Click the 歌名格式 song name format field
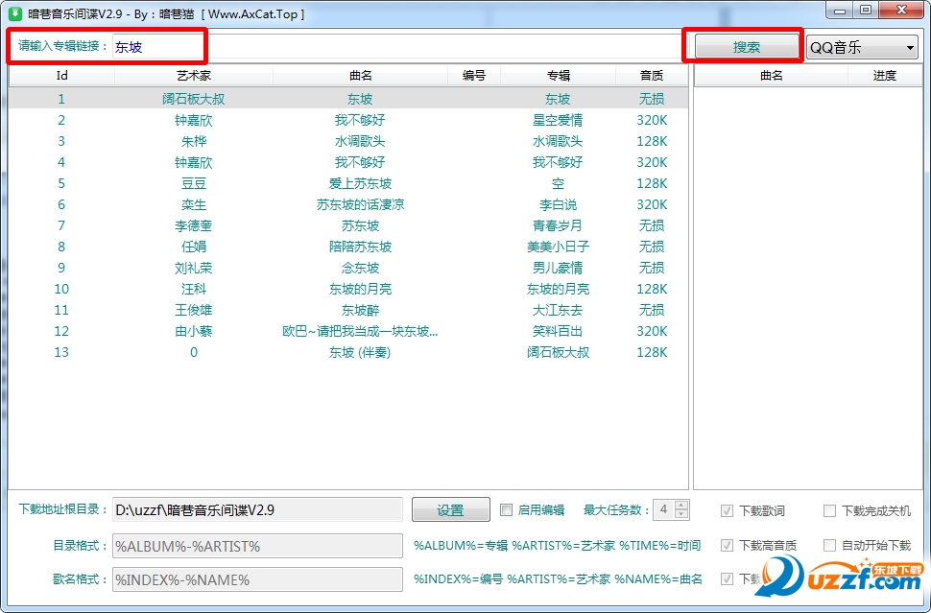This screenshot has height=613, width=931. pyautogui.click(x=257, y=579)
